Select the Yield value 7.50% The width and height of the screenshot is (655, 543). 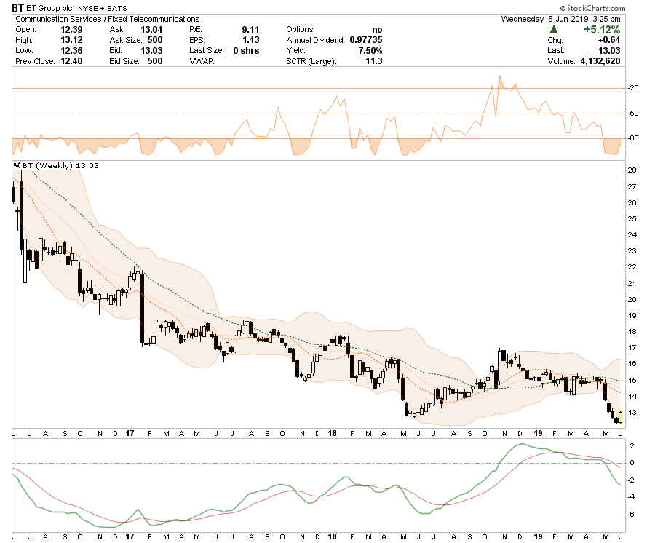[370, 50]
